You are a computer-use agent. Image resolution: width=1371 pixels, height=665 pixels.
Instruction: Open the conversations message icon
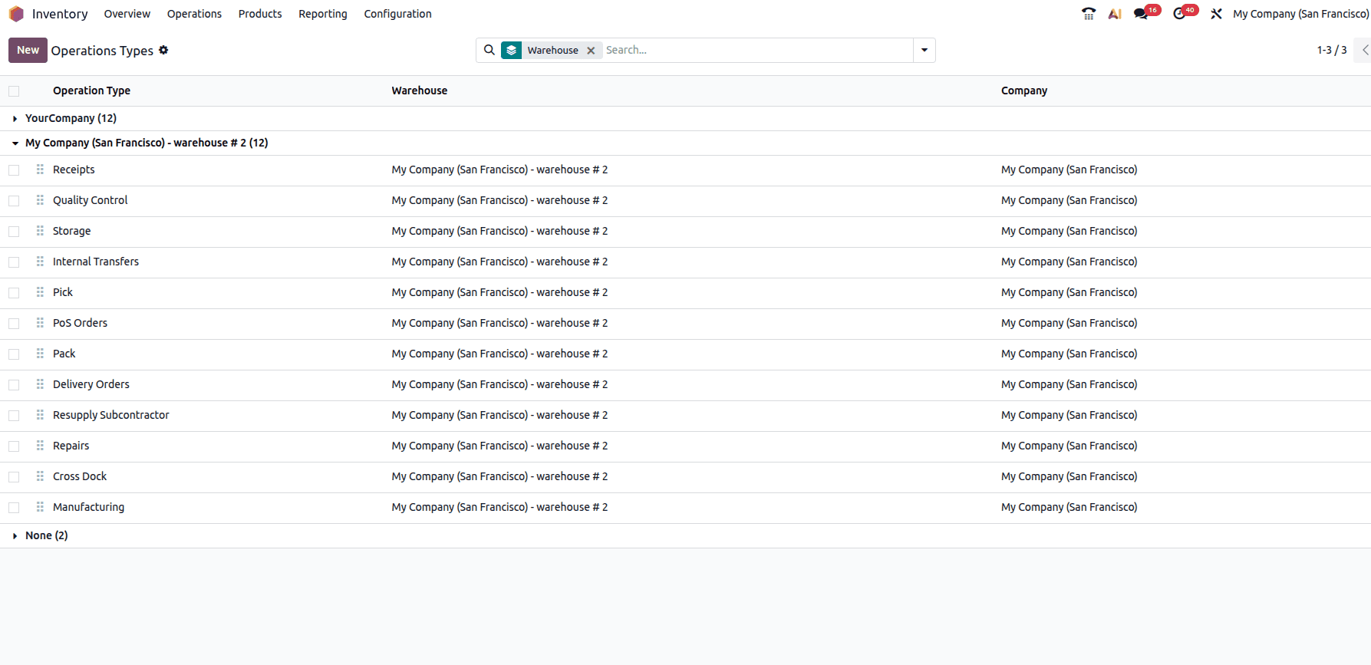[1141, 14]
